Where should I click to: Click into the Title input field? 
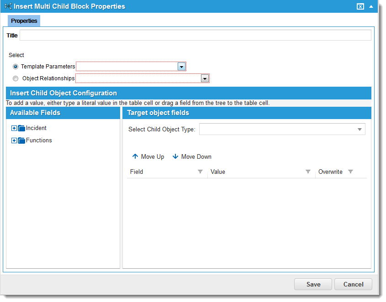tap(196, 36)
